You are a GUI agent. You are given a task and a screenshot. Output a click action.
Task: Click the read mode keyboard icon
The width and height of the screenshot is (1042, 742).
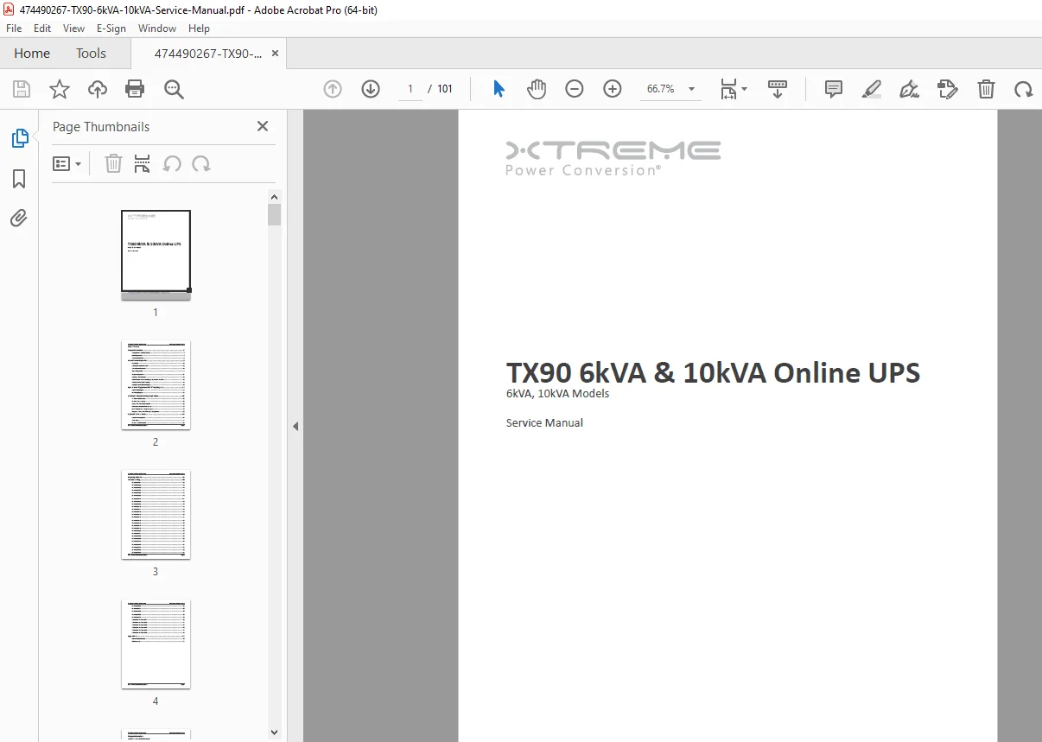(x=778, y=89)
